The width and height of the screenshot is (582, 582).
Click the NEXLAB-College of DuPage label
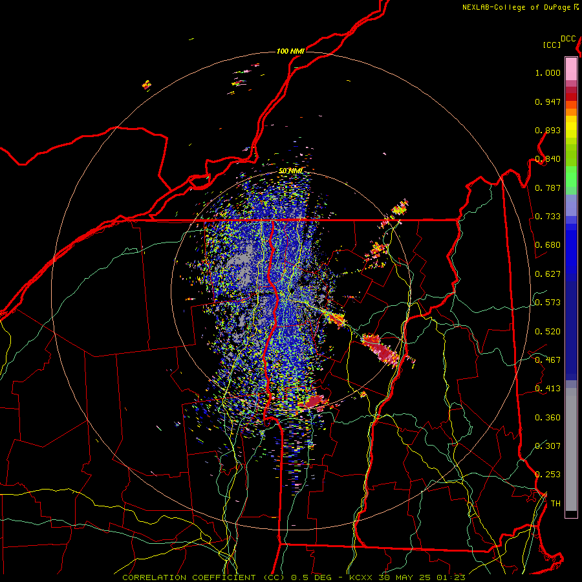516,7
